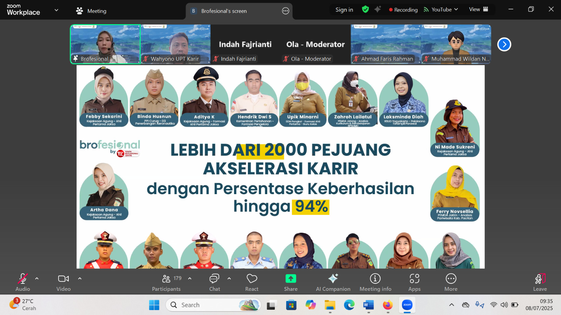Select Ola - Moderator participant tile
Viewport: 561px width, 315px height.
(316, 44)
